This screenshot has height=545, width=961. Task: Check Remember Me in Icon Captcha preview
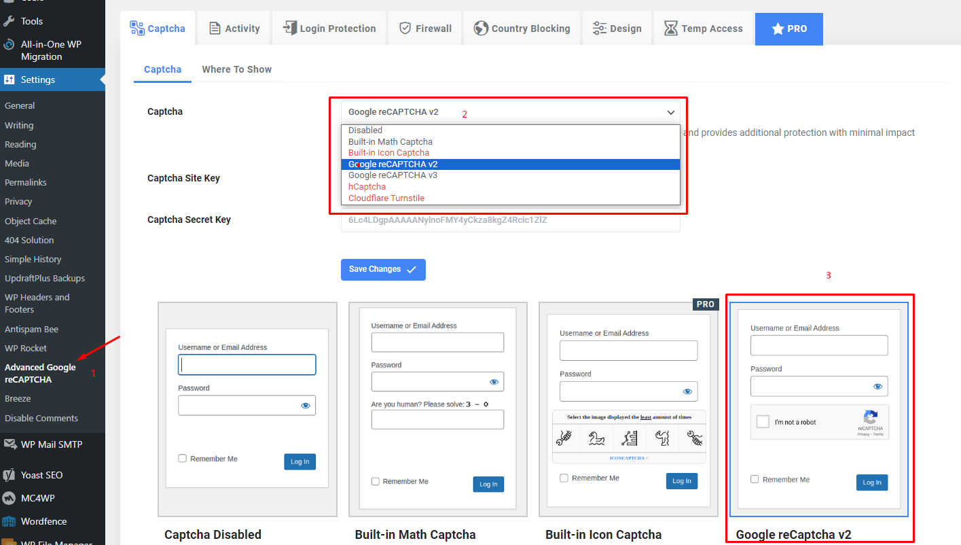pyautogui.click(x=564, y=478)
